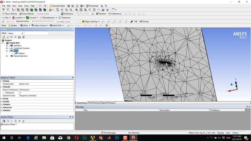
Task: Expand the Statistics details group
Action: (2, 110)
